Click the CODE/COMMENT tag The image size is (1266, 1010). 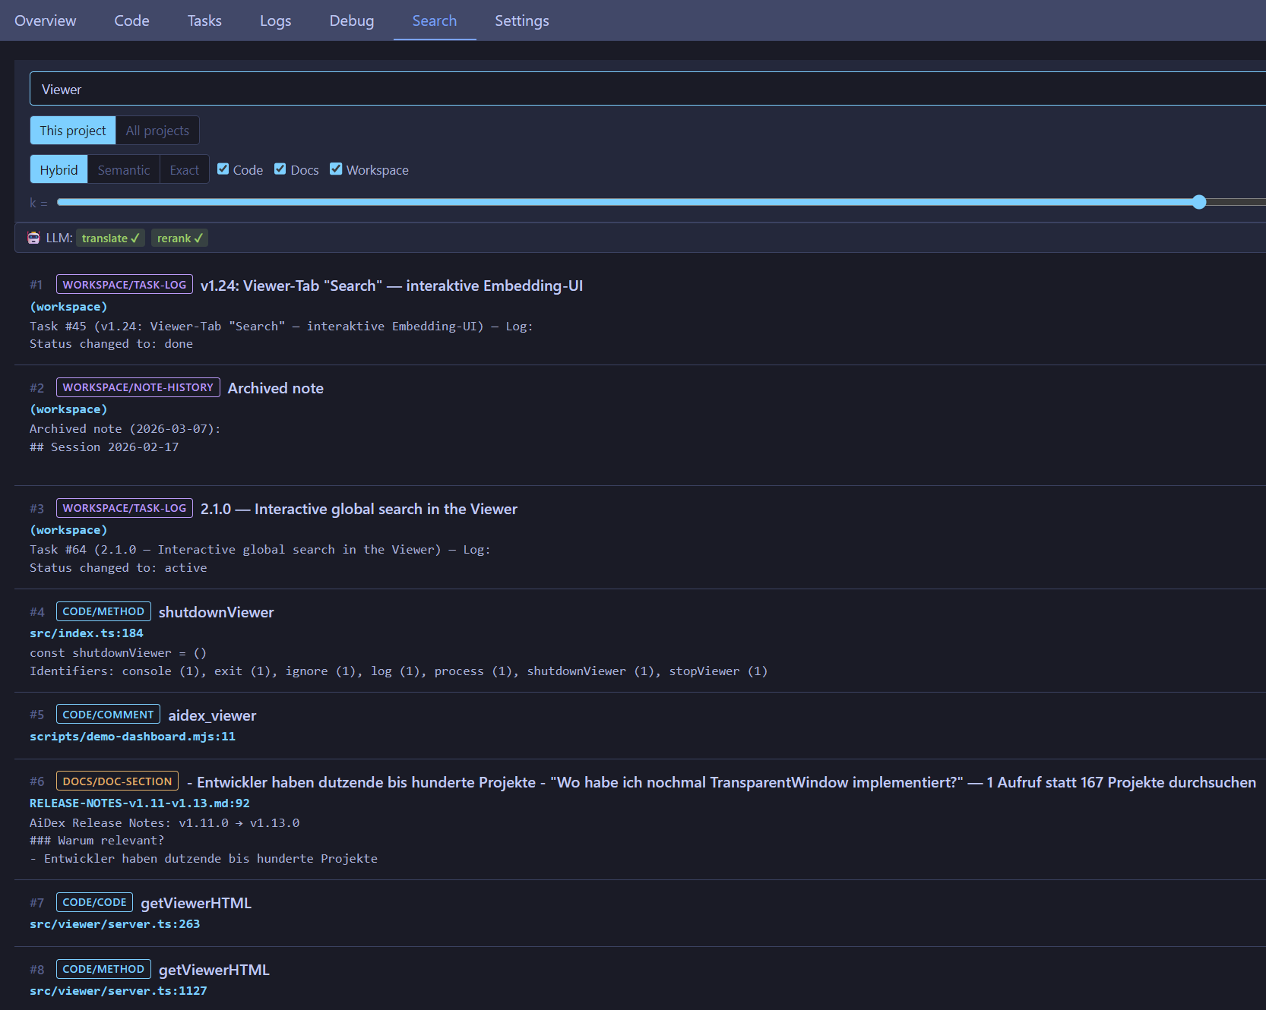pyautogui.click(x=108, y=715)
